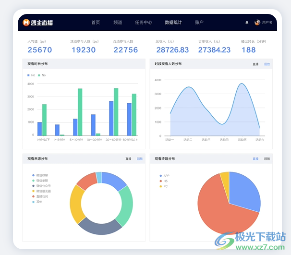291x255 pixels.
Task: Toggle 直接访问 legend item
Action: point(40,196)
